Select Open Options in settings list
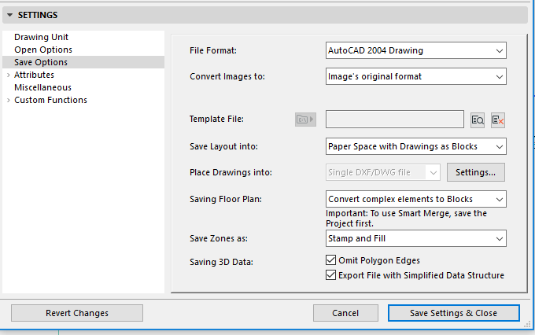Image resolution: width=535 pixels, height=335 pixels. click(43, 50)
